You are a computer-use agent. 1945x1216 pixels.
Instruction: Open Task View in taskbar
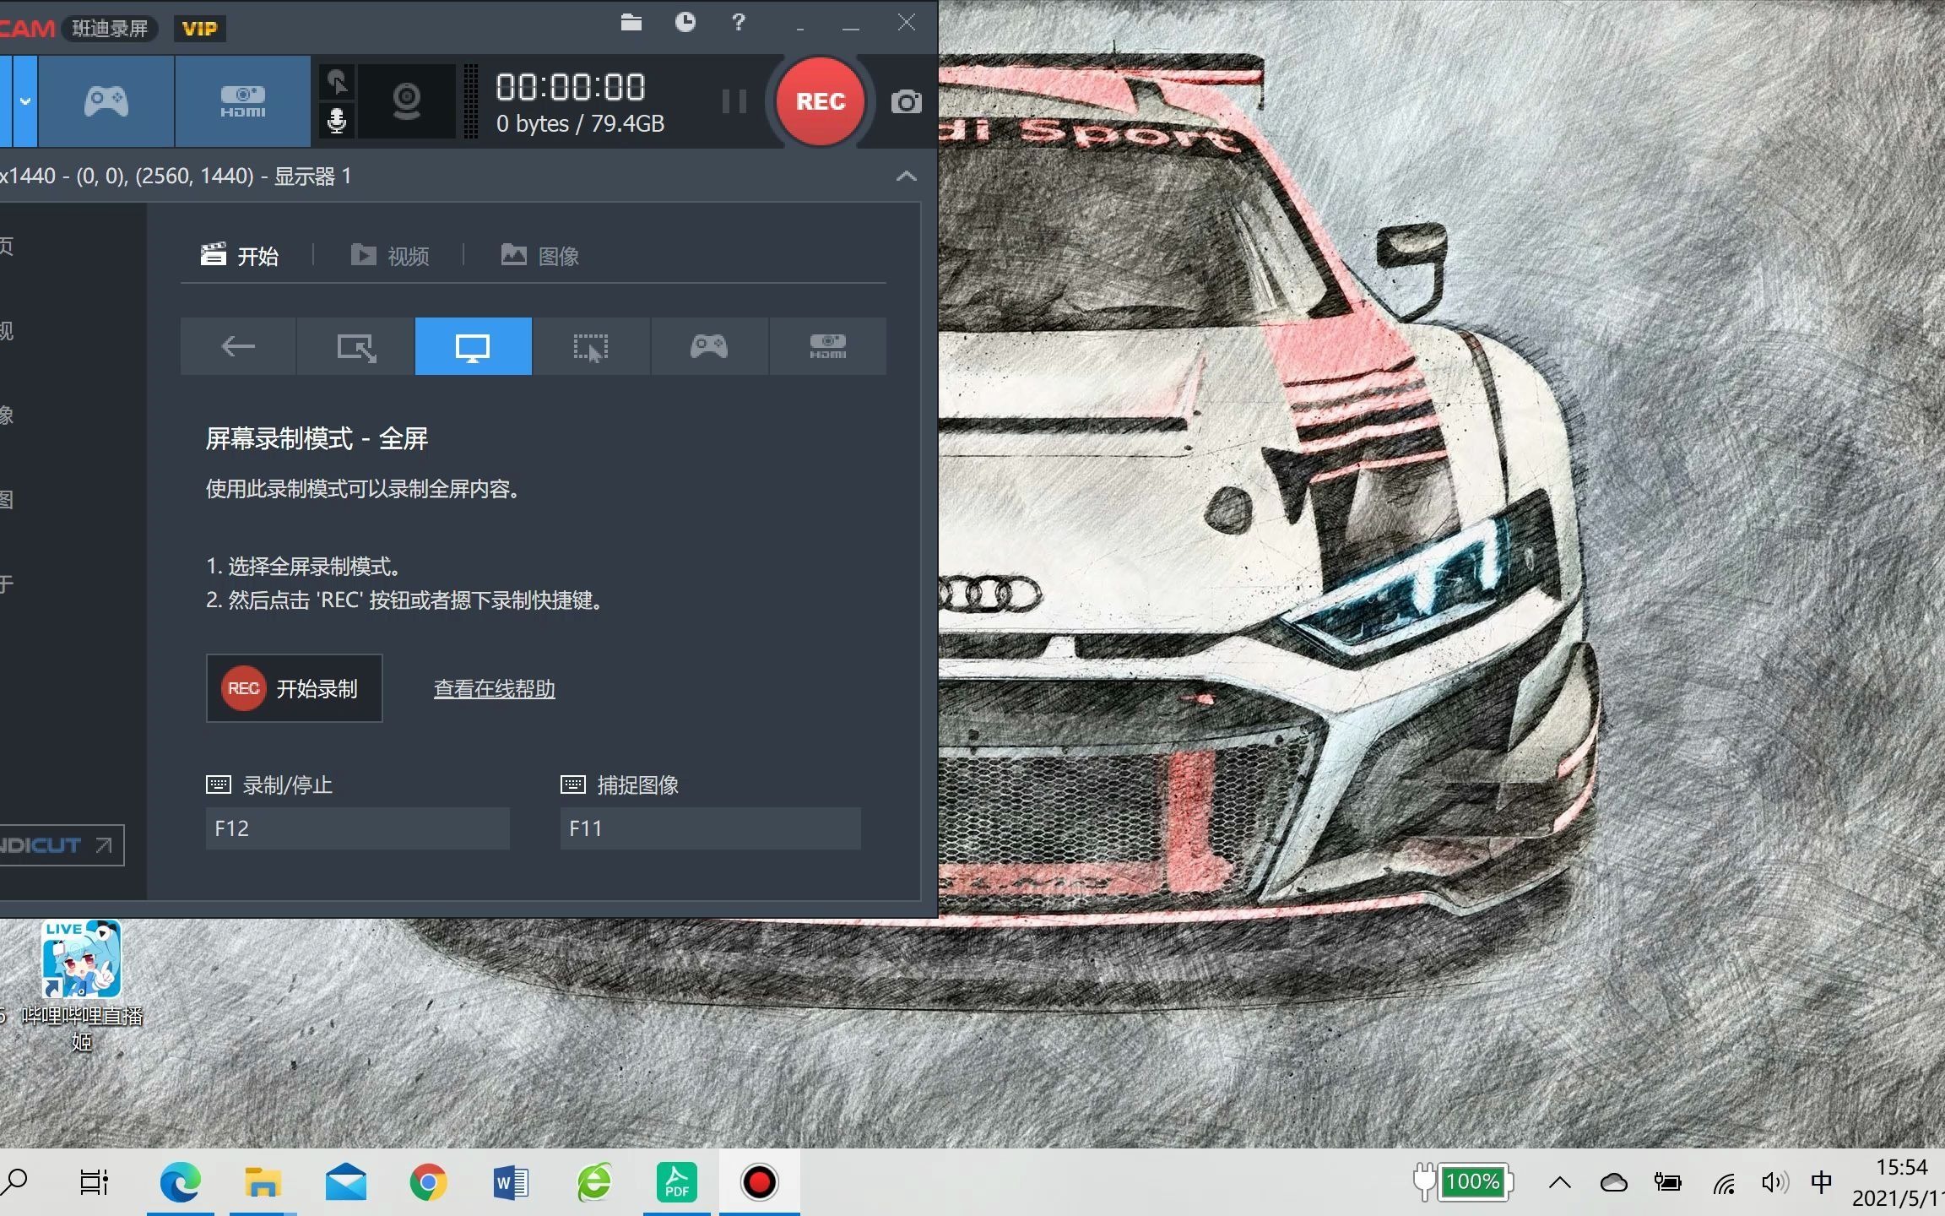pos(94,1182)
